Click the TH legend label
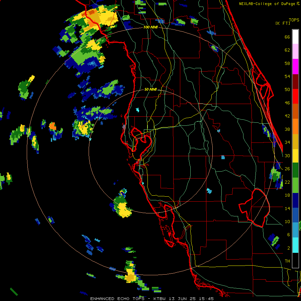301x301 pixels. [287, 261]
